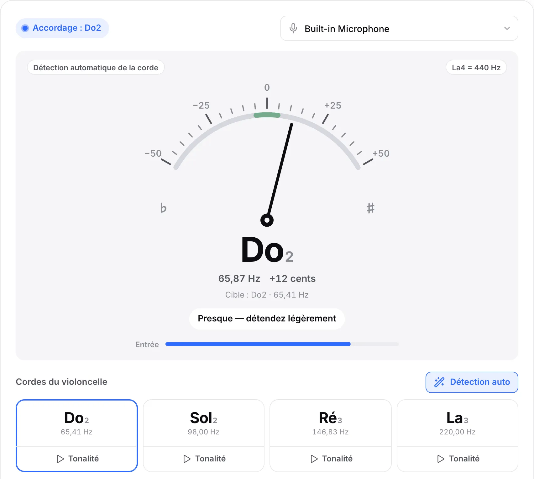
Task: Click the Détection automatique de la corde pill
Action: pos(96,67)
